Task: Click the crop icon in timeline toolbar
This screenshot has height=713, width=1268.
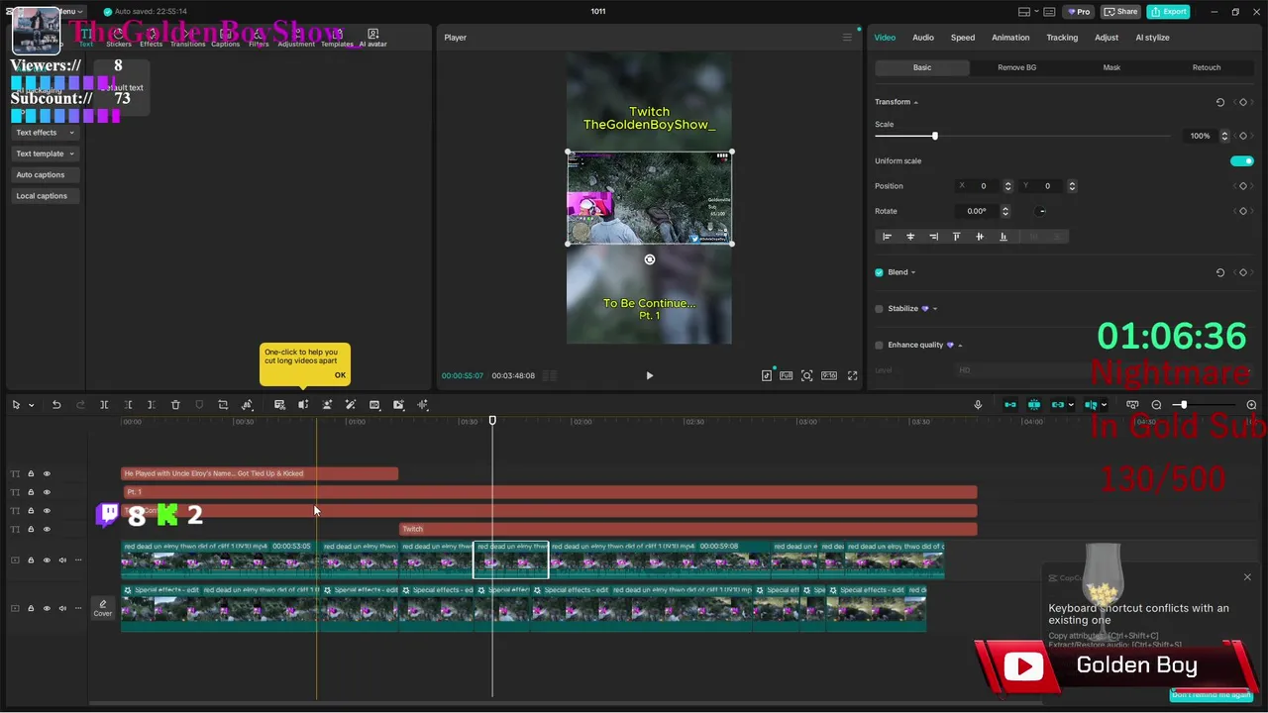Action: click(223, 405)
